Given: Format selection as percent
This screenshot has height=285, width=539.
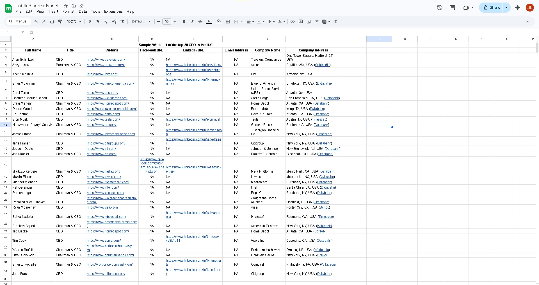Looking at the screenshot, I should [x=98, y=21].
